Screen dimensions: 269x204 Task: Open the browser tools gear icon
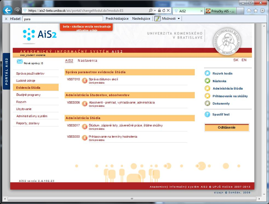coord(262,11)
